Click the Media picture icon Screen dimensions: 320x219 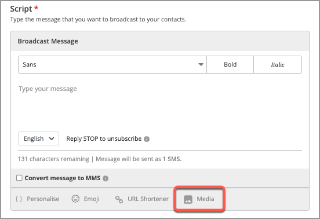click(188, 199)
